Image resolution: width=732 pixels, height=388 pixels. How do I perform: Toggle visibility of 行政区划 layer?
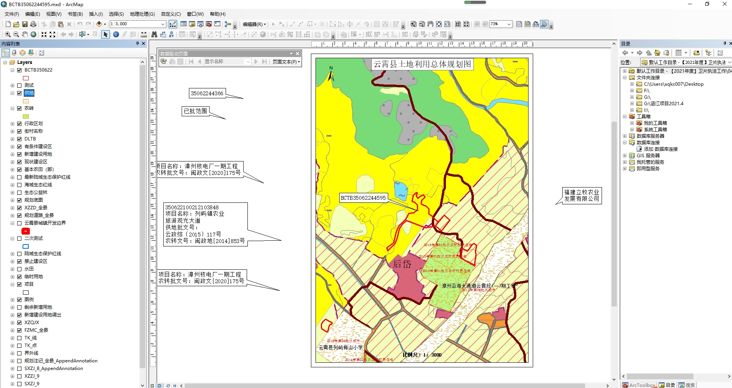[x=19, y=124]
